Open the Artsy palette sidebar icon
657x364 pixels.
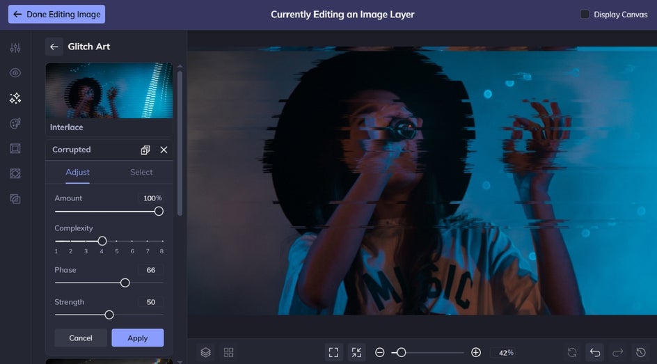click(x=15, y=123)
